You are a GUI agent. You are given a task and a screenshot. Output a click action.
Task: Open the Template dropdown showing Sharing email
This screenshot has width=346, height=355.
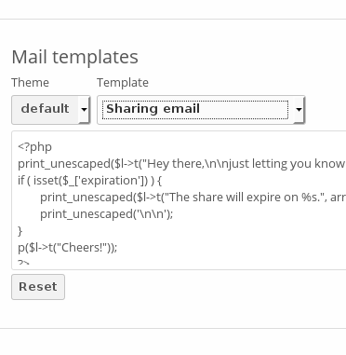201,110
